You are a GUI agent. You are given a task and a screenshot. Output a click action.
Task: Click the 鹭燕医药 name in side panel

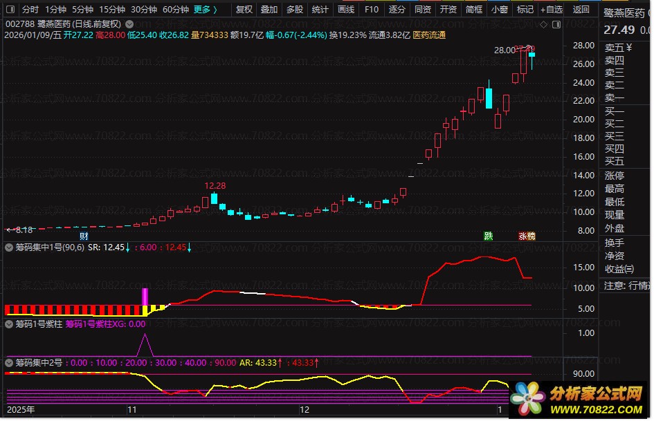coord(624,13)
